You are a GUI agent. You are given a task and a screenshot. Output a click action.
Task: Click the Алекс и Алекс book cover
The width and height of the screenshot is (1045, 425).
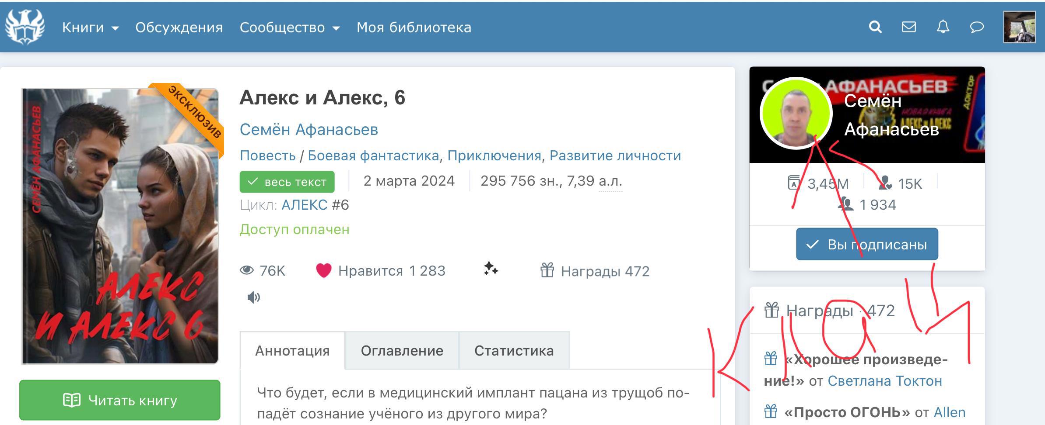pyautogui.click(x=120, y=226)
